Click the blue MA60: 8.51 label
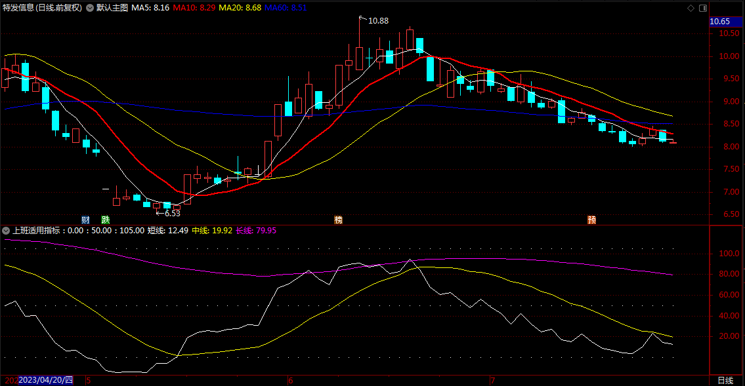Image resolution: width=745 pixels, height=386 pixels. pyautogui.click(x=286, y=8)
